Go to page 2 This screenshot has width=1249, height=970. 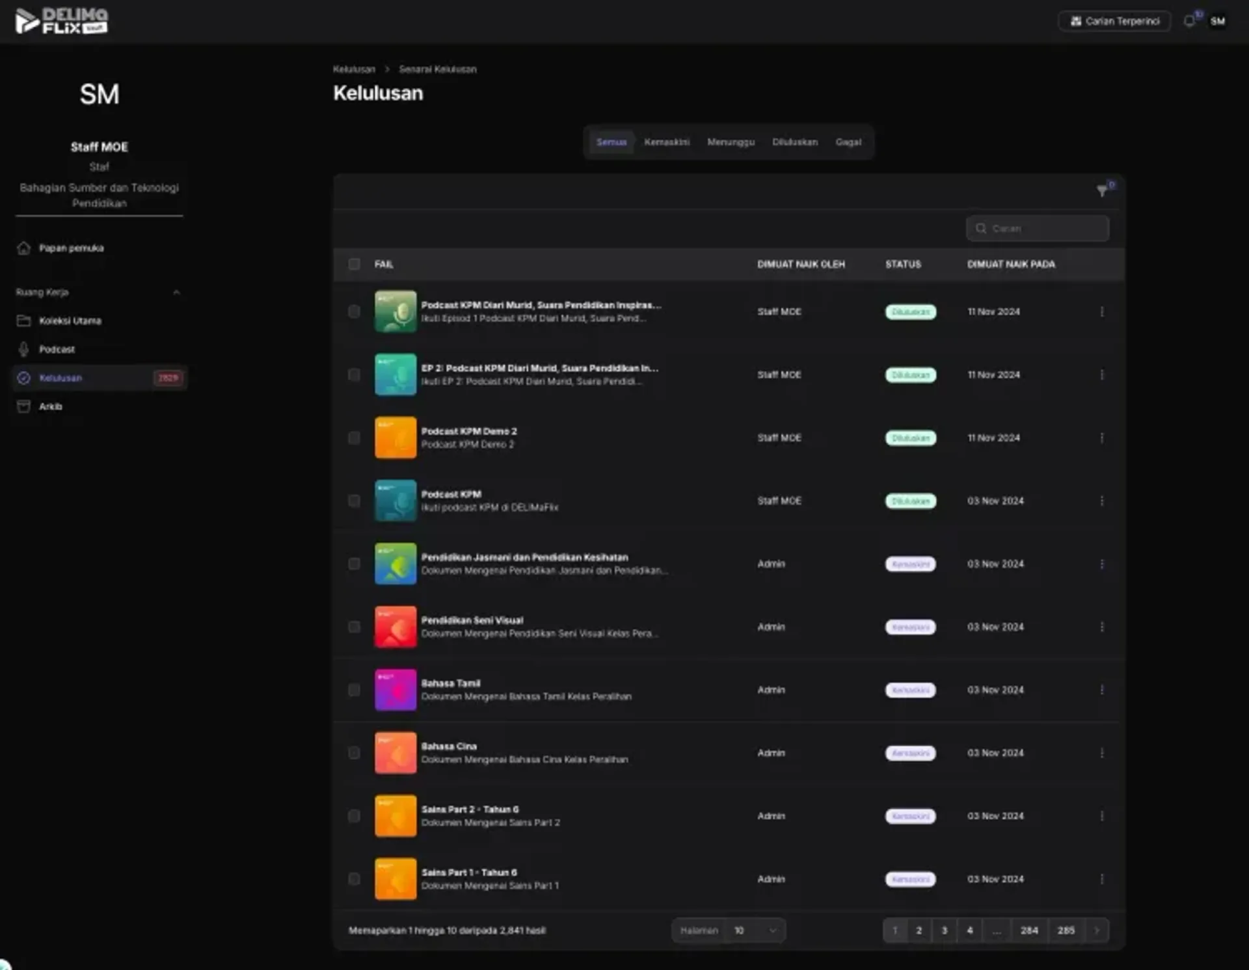click(x=919, y=930)
